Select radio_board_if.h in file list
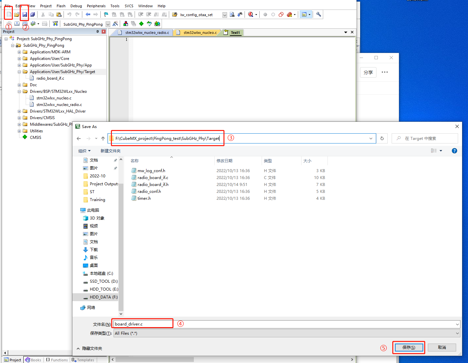This screenshot has height=363, width=468. (153, 185)
